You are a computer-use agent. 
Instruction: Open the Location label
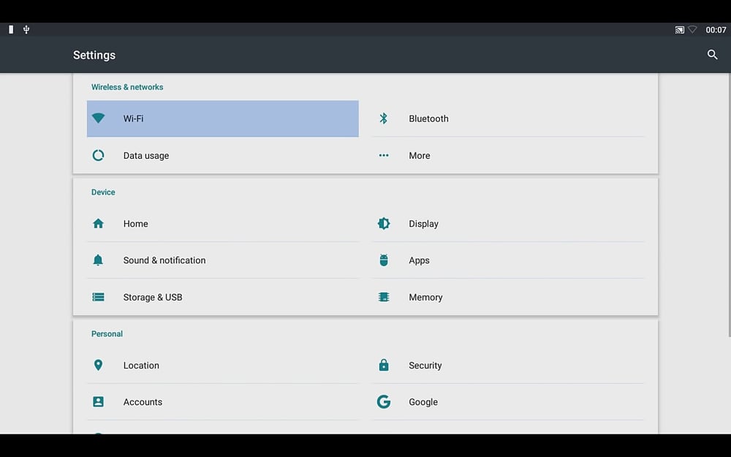[x=141, y=366]
